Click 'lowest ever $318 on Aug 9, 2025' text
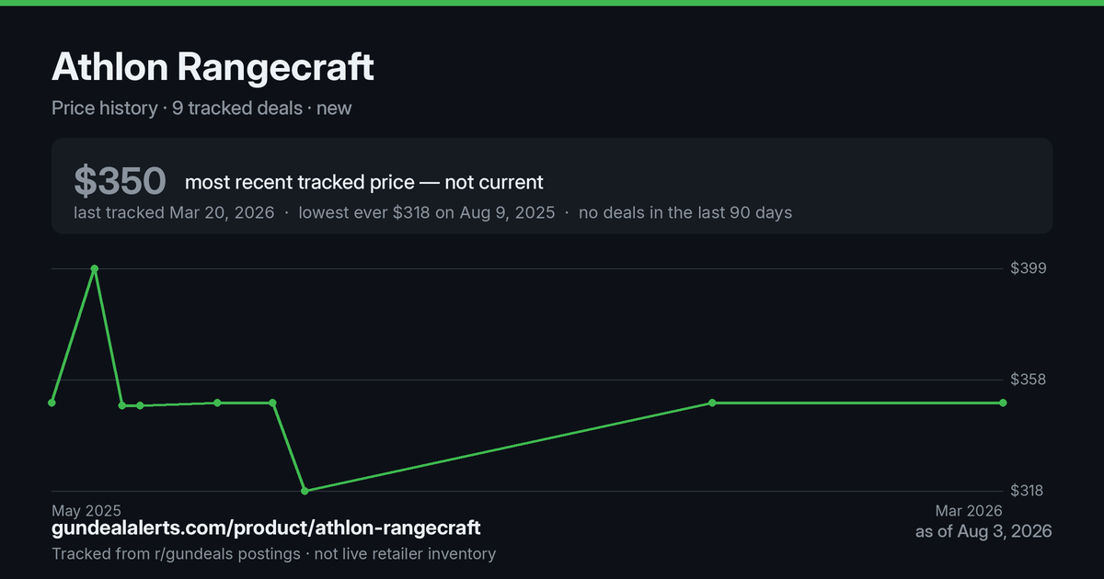 (x=427, y=212)
